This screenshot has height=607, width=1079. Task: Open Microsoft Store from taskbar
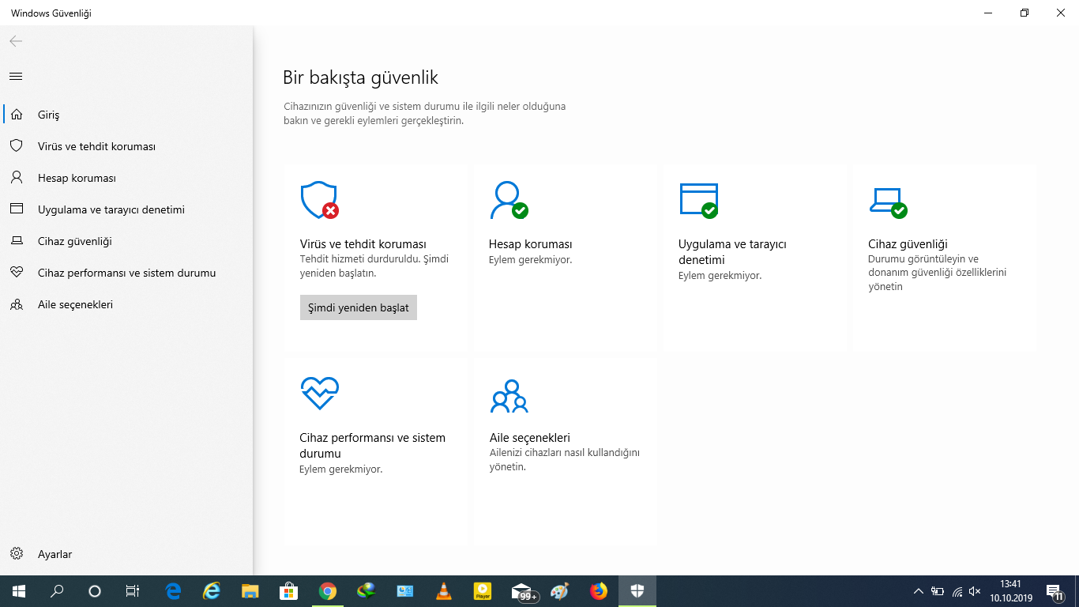[x=289, y=591]
